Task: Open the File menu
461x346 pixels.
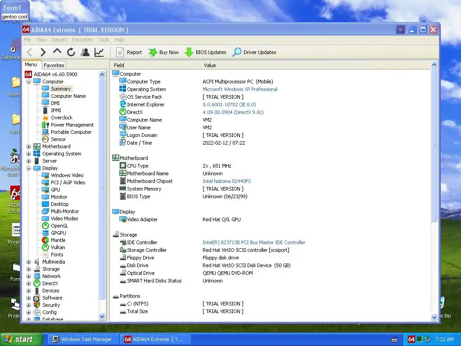Action: pos(27,40)
